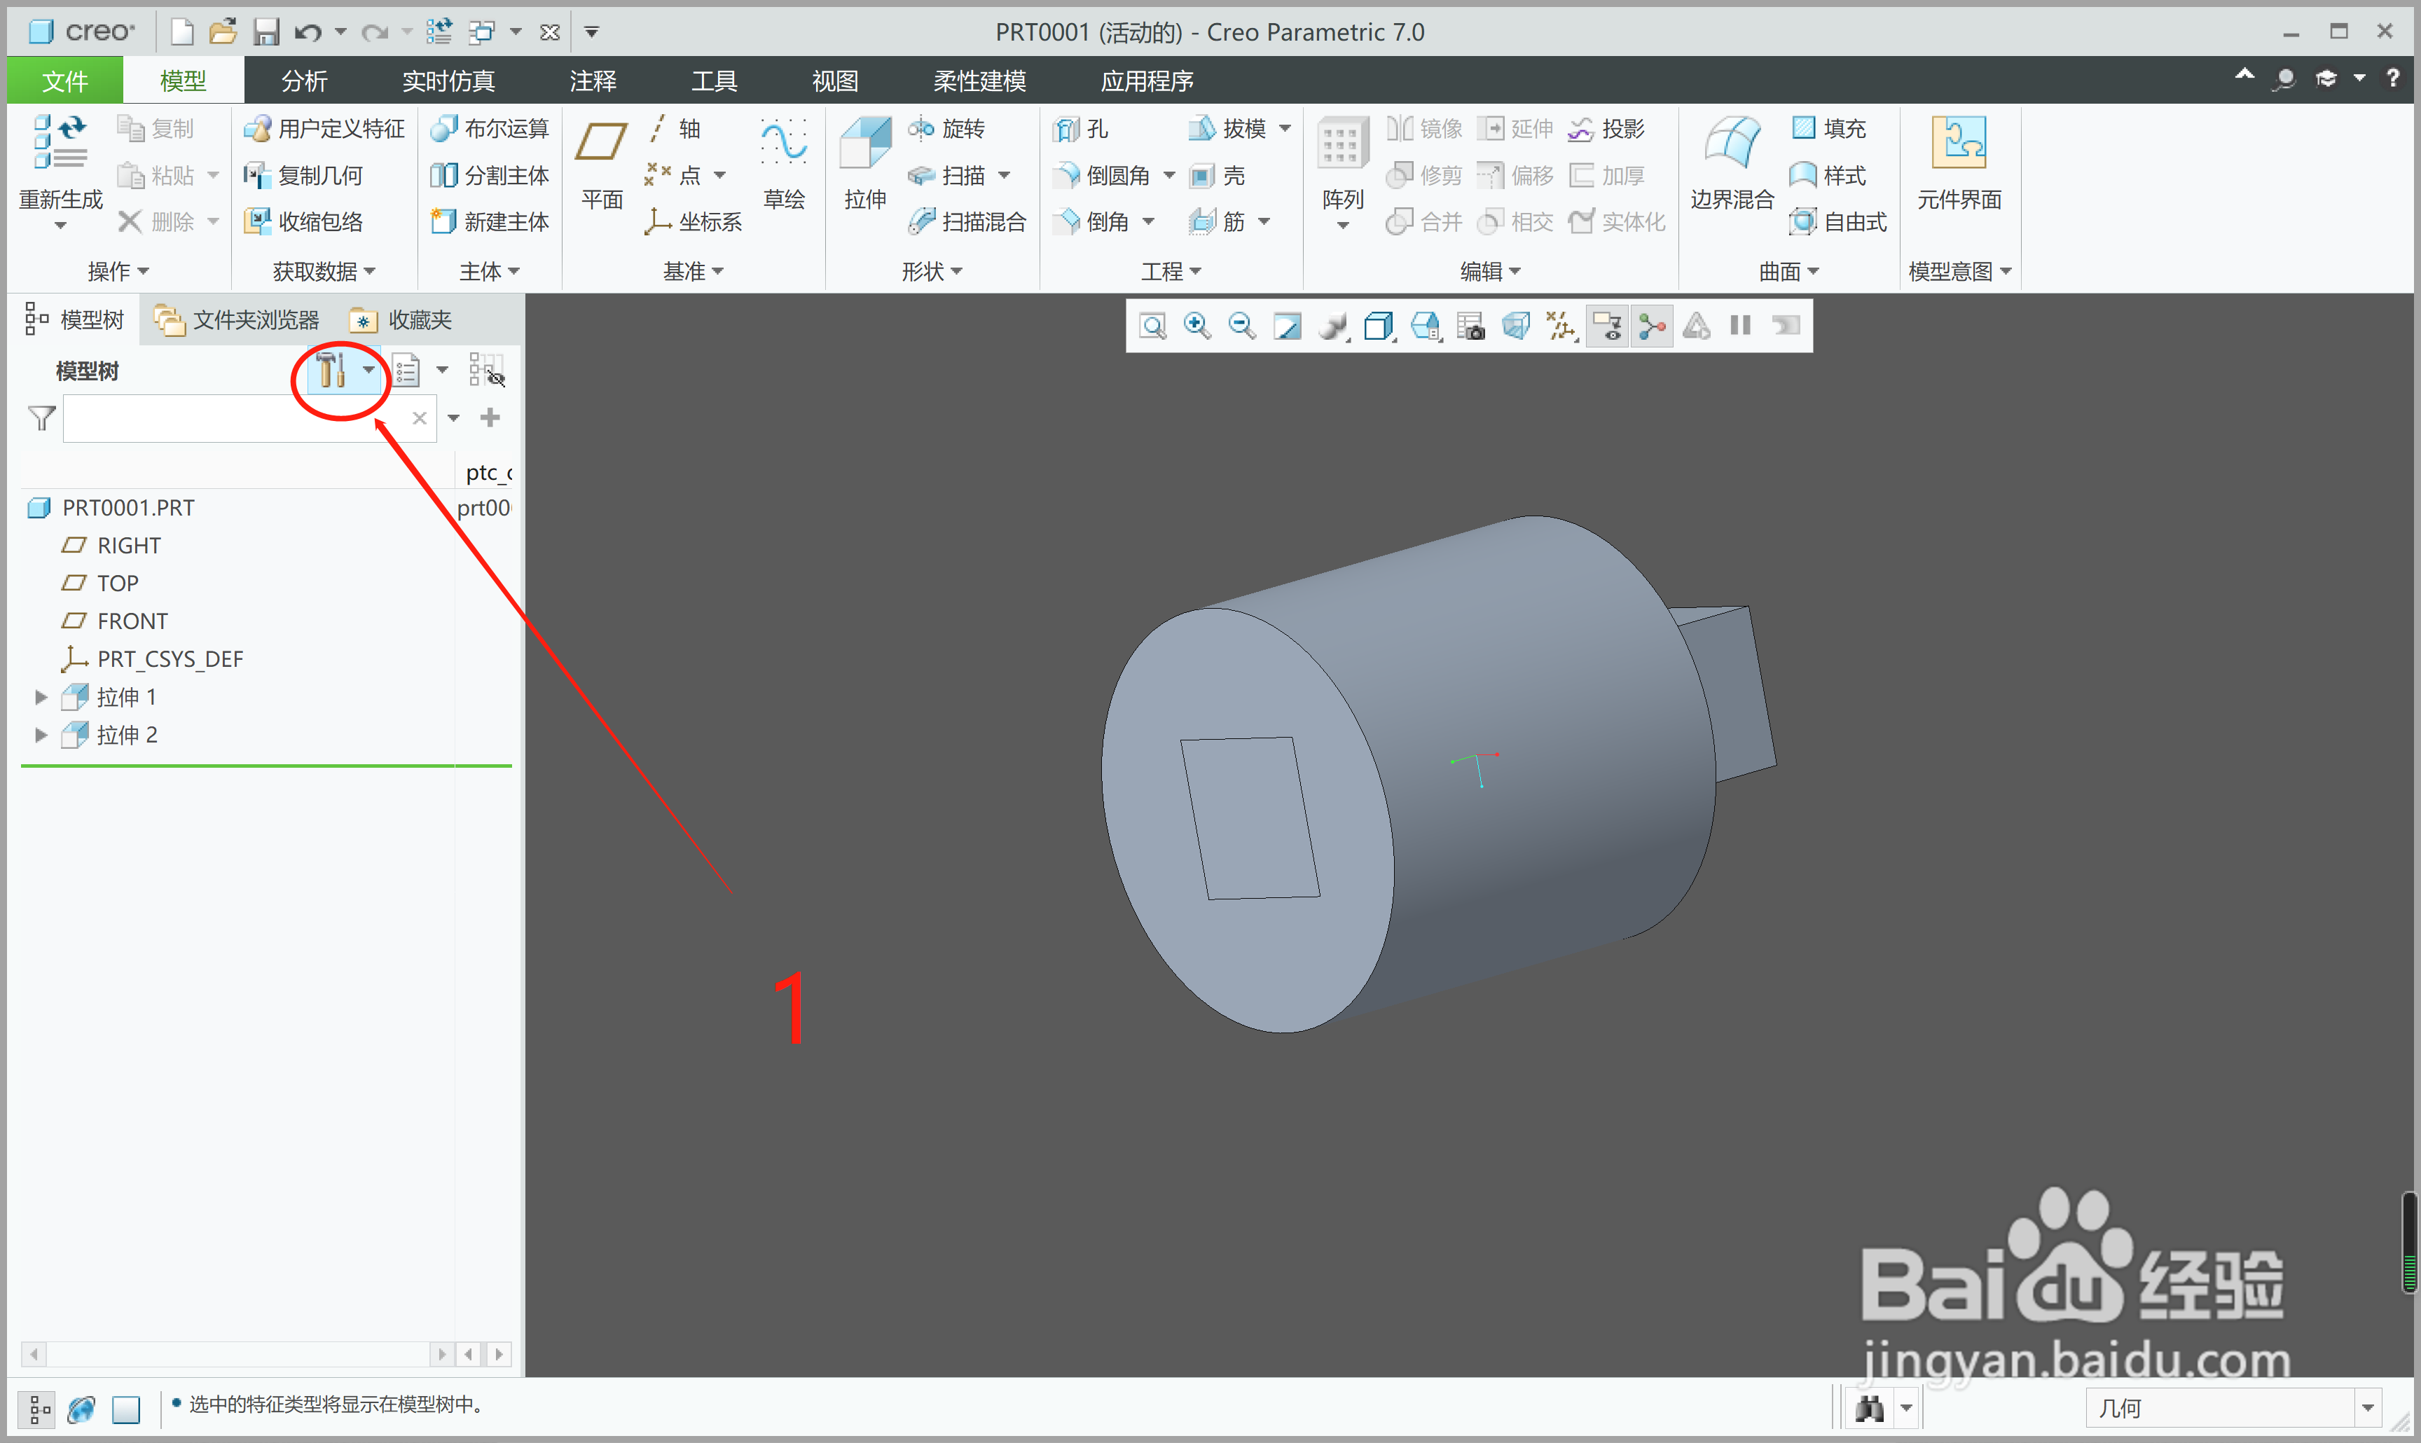Toggle tree search/hide icon in model tree header
Viewport: 2421px width, 1443px height.
pos(487,369)
